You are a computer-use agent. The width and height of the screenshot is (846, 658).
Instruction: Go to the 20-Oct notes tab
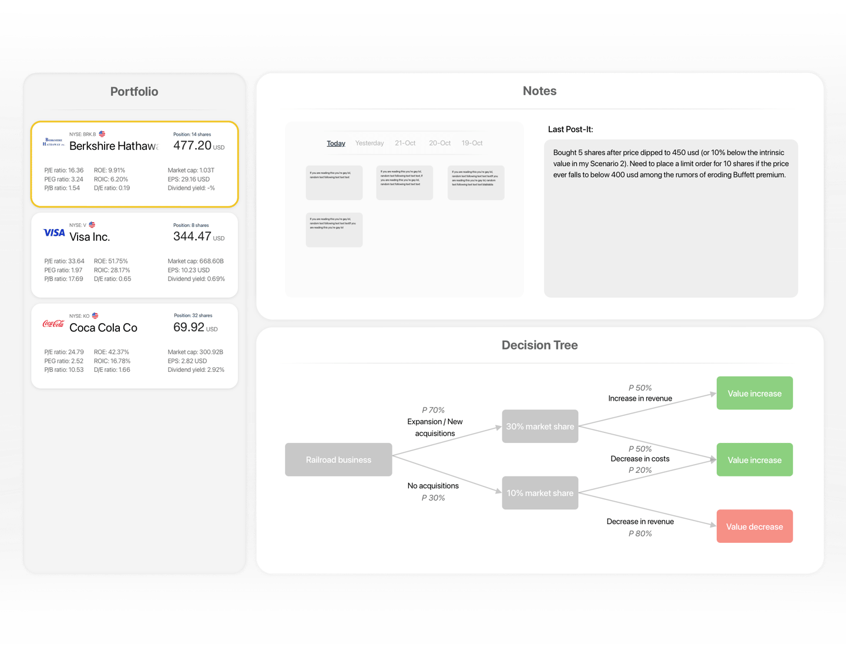point(439,143)
